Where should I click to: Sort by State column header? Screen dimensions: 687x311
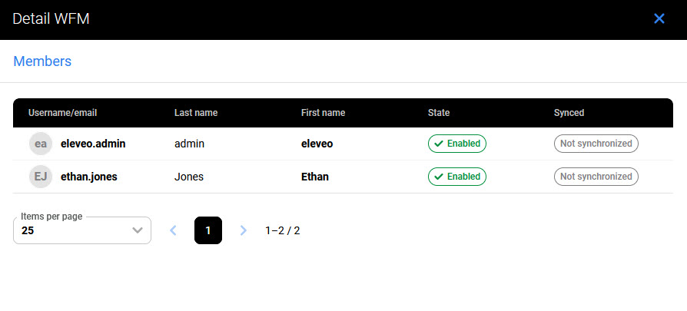[x=439, y=113]
